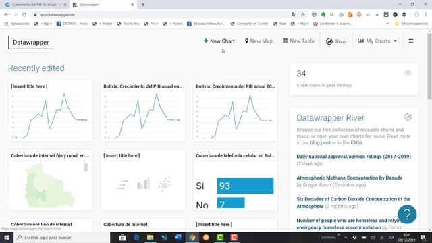Open the empty [Insert title here] placeholder chart card

click(x=143, y=180)
